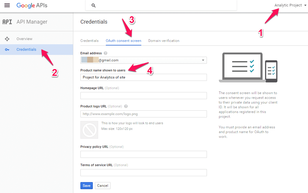Open the hamburger navigation menu
Image resolution: width=308 pixels, height=193 pixels.
point(7,5)
